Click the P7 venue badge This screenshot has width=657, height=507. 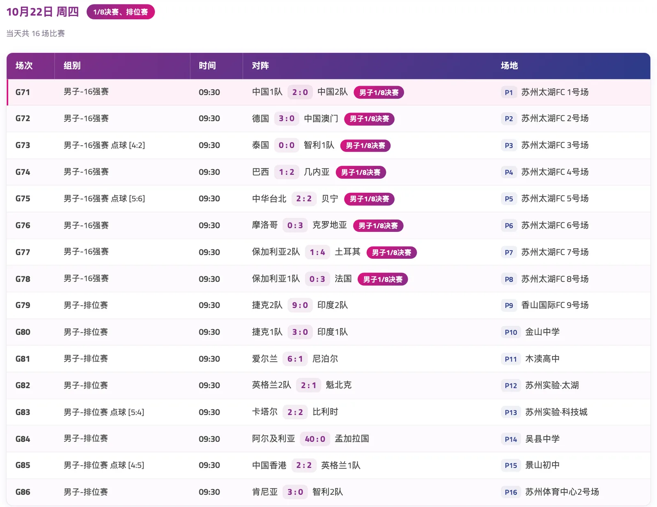coord(509,252)
